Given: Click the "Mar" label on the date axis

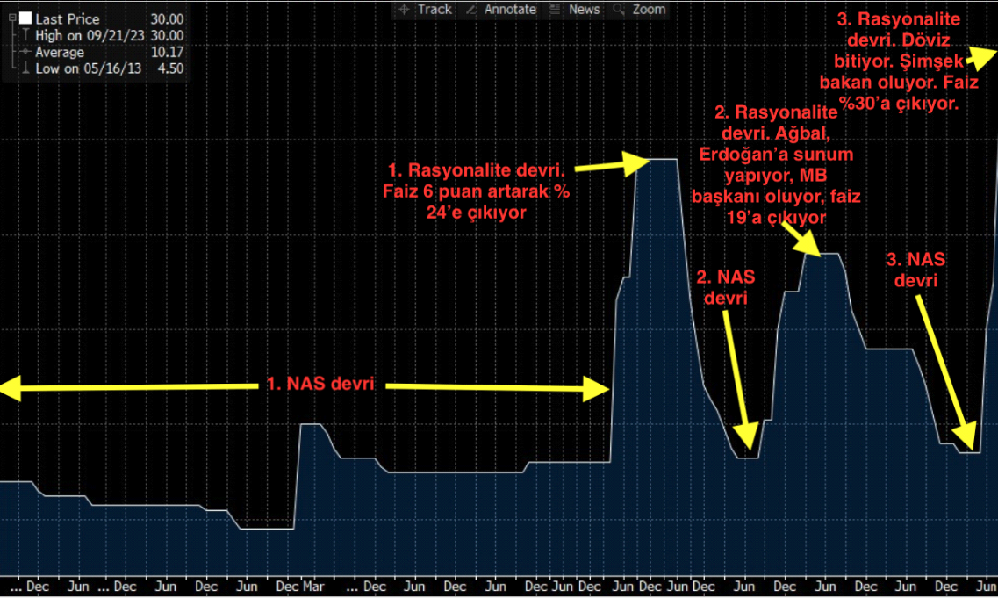Looking at the screenshot, I should point(313,586).
